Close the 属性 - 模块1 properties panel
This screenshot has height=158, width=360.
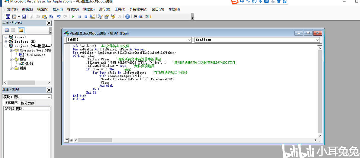[x=49, y=90]
